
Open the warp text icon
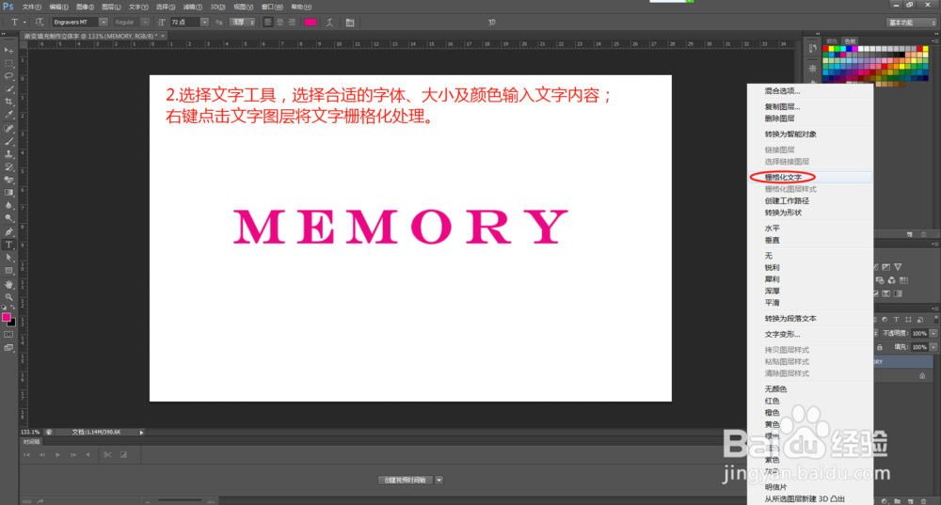329,23
